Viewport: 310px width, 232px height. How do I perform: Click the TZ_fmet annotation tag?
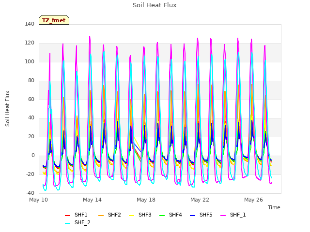tap(54, 20)
